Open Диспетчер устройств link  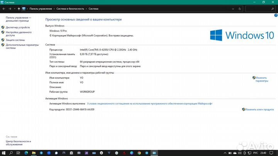point(18,27)
